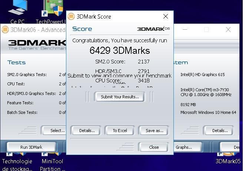252x171 pixels.
Task: Open the Graphs button
Action: pyautogui.click(x=183, y=147)
